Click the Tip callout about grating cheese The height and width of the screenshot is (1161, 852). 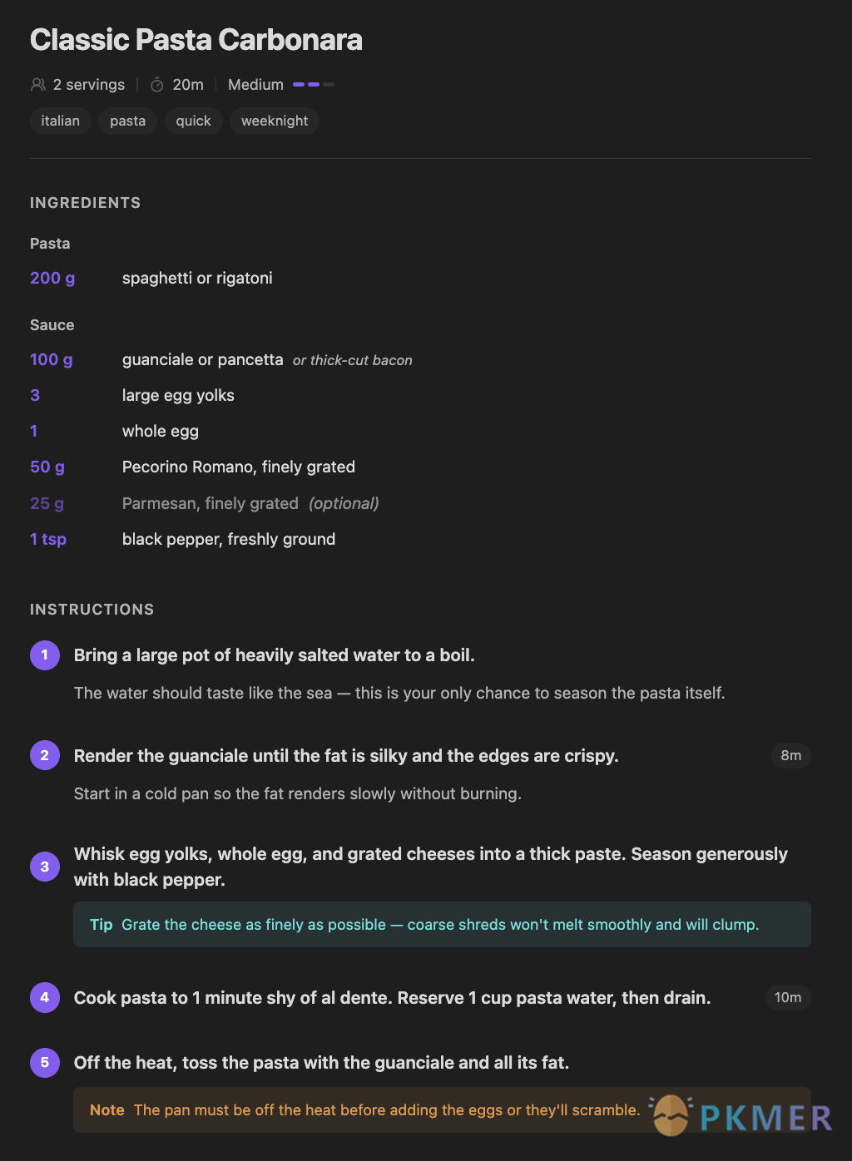(442, 925)
